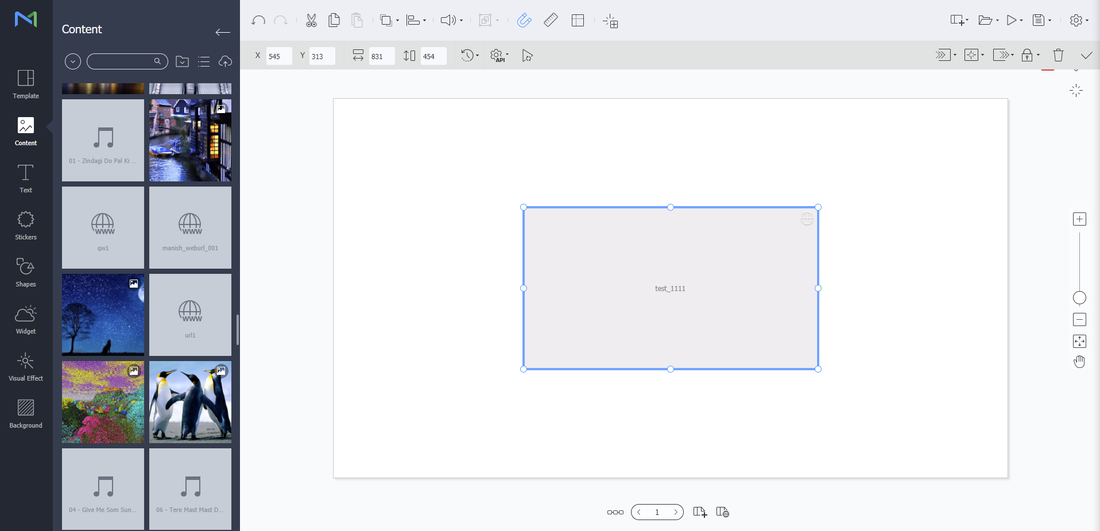
Task: Expand the settings gear dropdown
Action: 1079,21
